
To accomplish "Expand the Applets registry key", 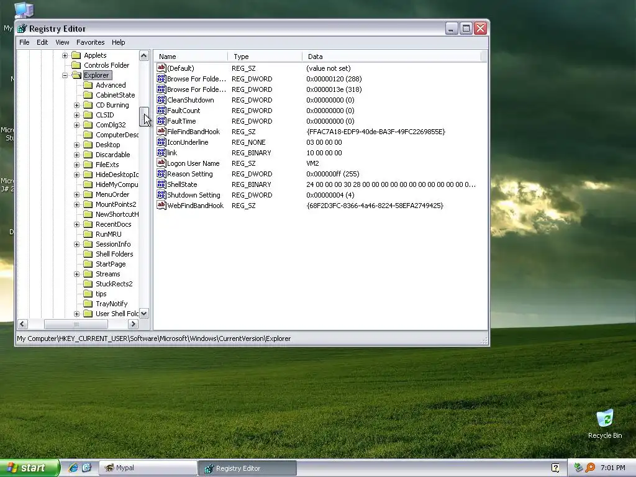I will click(x=65, y=55).
